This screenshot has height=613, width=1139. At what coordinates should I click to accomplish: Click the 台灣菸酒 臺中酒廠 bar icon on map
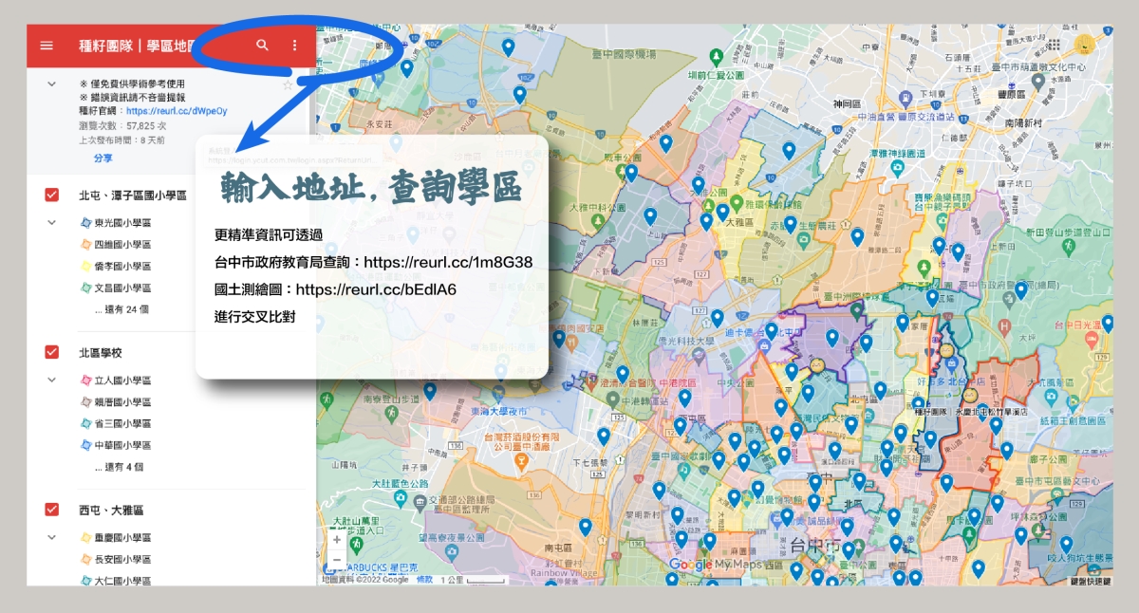[519, 460]
